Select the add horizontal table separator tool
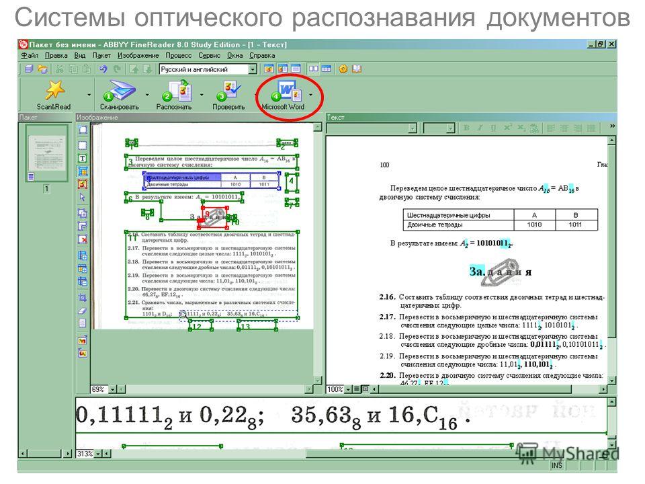645x484 pixels. click(x=83, y=269)
